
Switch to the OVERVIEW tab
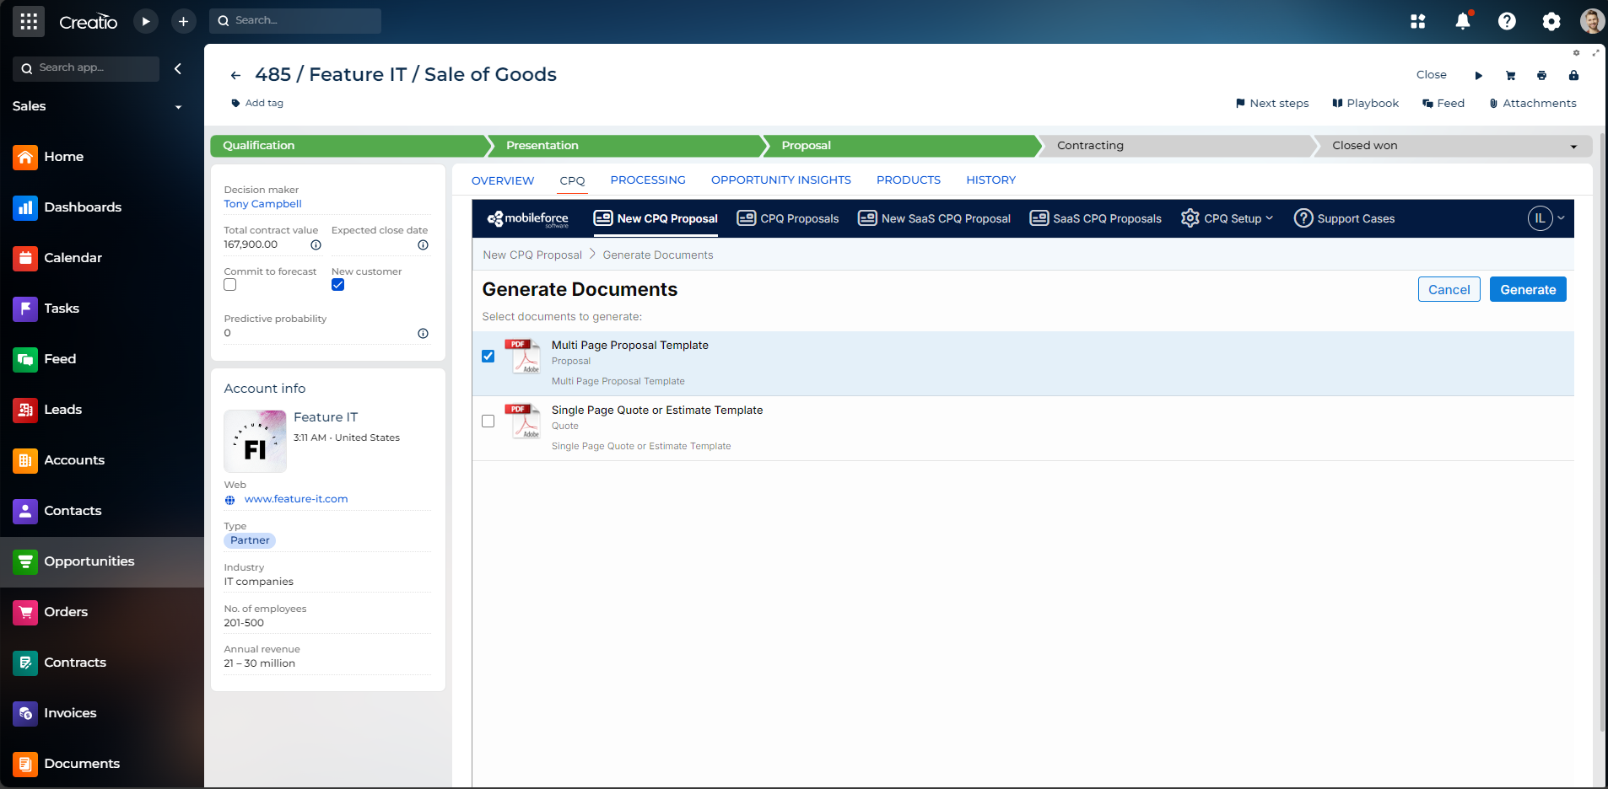tap(503, 180)
